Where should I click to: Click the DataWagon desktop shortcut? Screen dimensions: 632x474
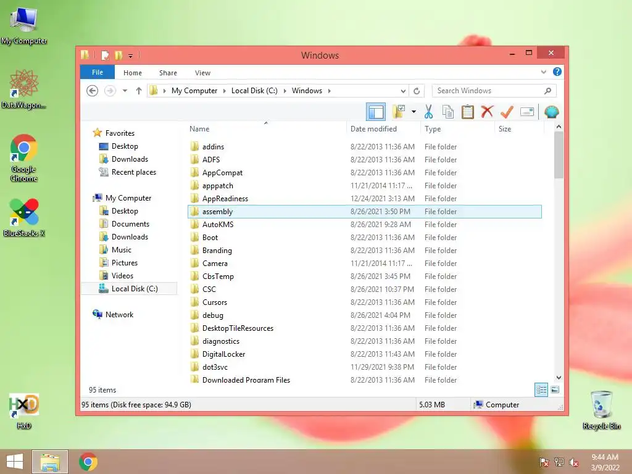point(24,89)
